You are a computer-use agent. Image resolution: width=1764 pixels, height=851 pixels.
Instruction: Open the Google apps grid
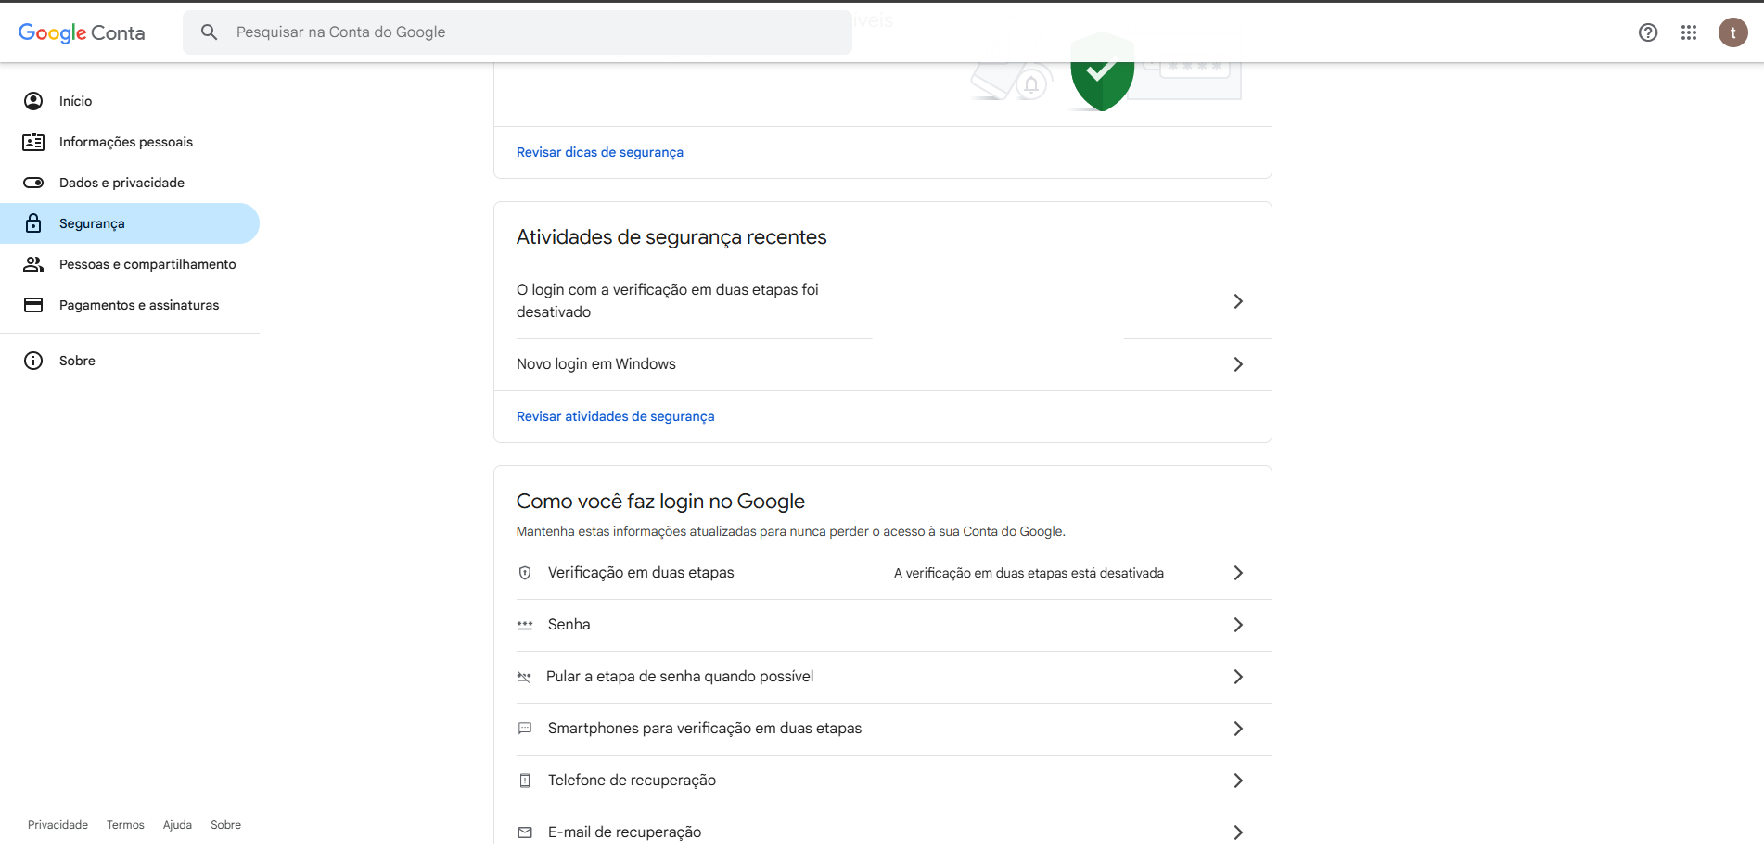(1688, 32)
